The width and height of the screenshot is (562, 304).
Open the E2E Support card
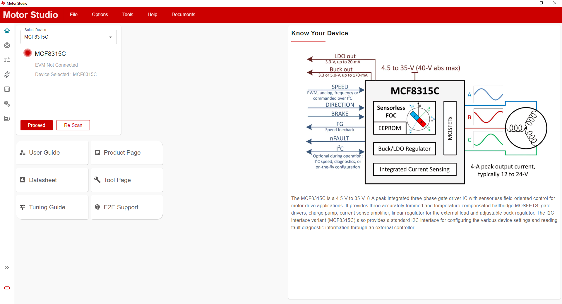click(x=127, y=207)
